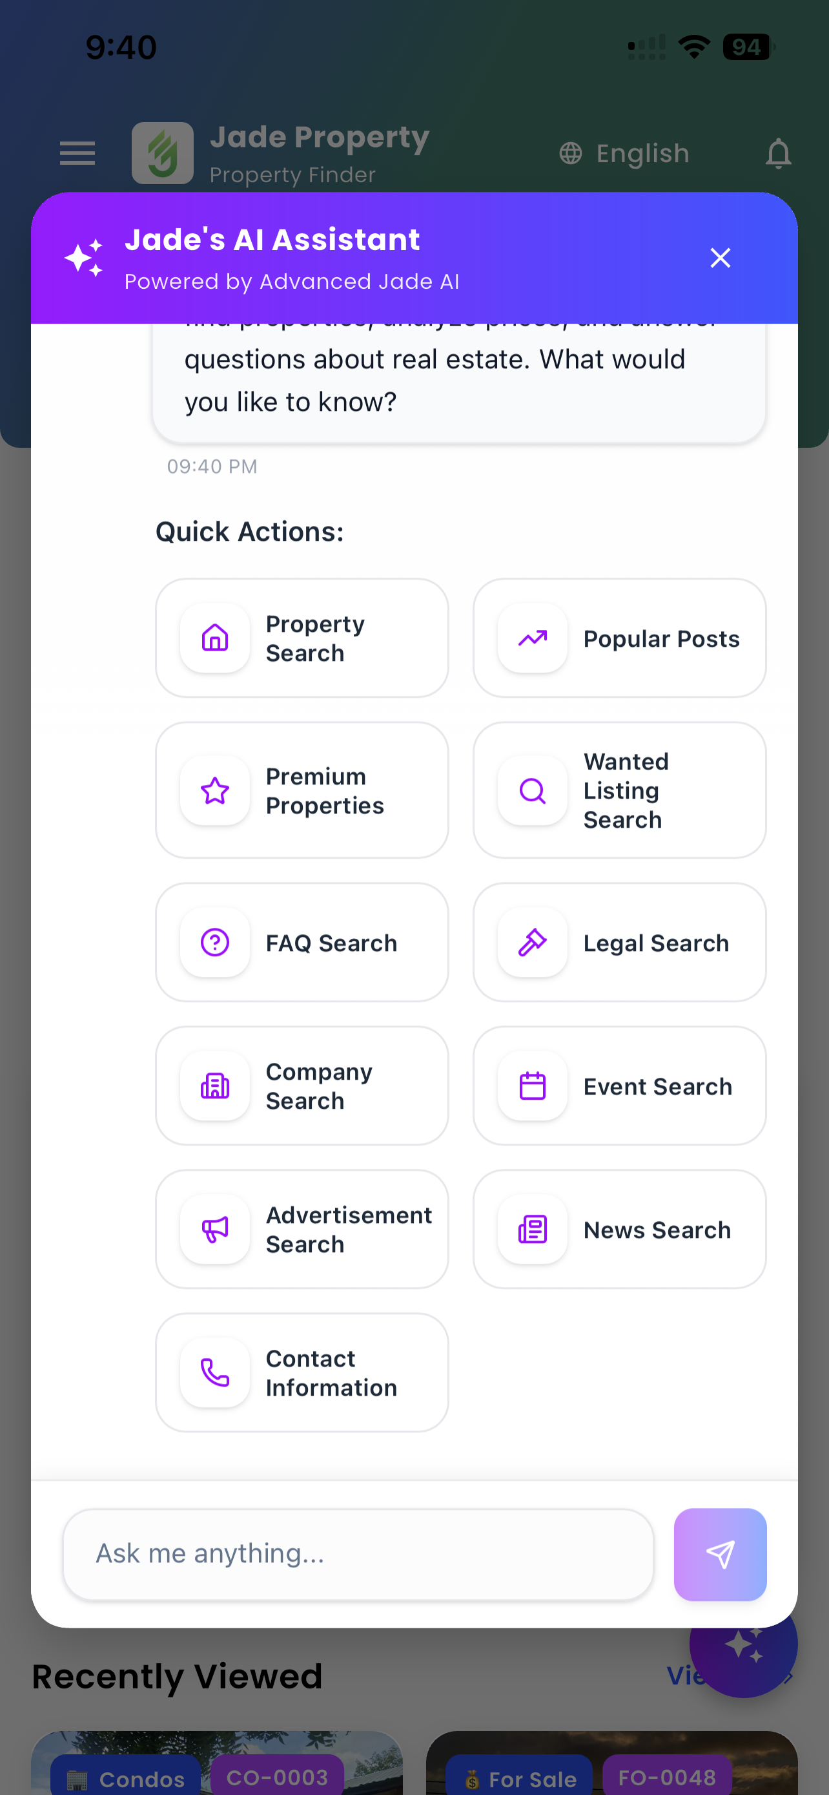This screenshot has width=829, height=1795.
Task: Tap the Wanted Listing Search magnifier icon
Action: [x=533, y=790]
